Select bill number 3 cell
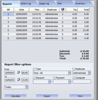This screenshot has width=98, height=100. pyautogui.click(x=8, y=18)
